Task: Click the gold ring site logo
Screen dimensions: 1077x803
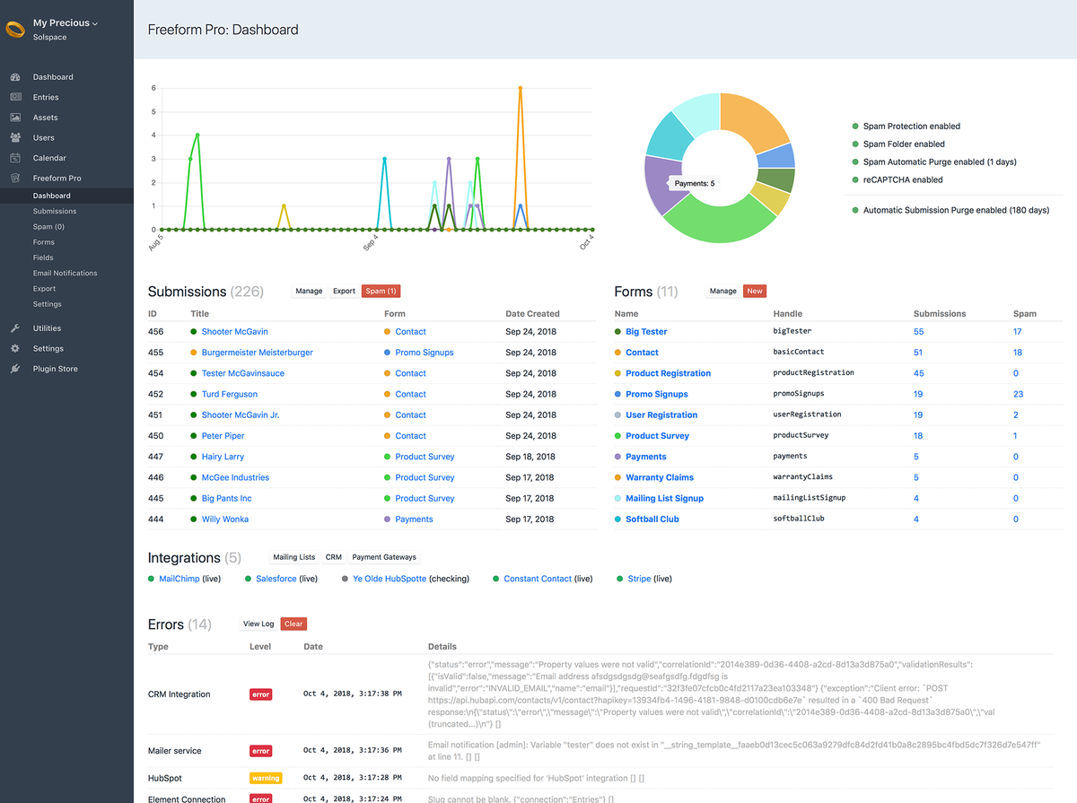Action: (x=16, y=29)
